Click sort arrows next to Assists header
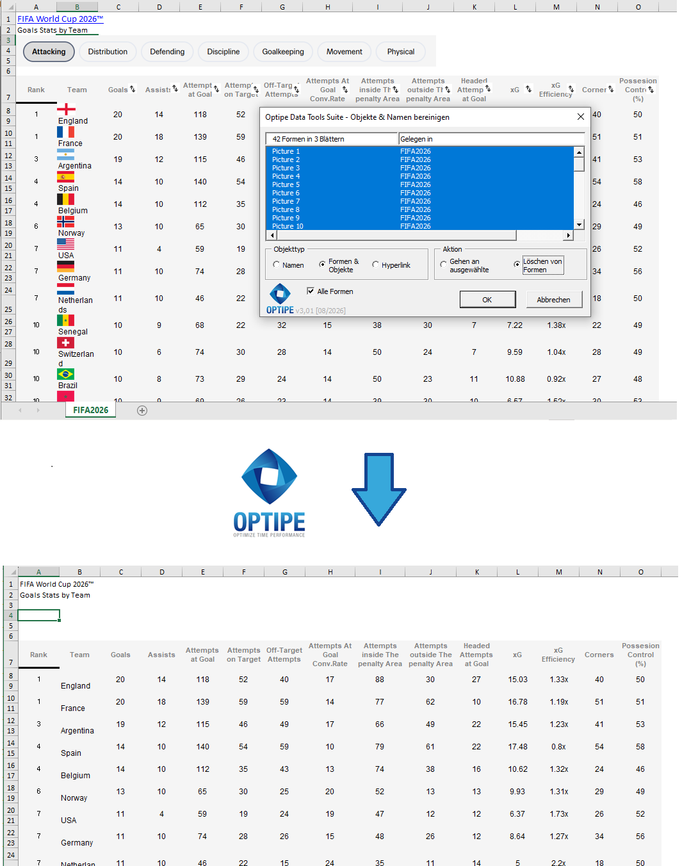Viewport: 682px width, 866px height. [175, 89]
